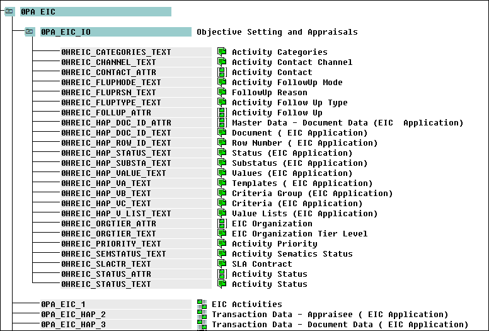Screen dimensions: 489x331
Task: Select the 0HREIC_ORGTIER_TEXT node
Action: pyautogui.click(x=108, y=234)
